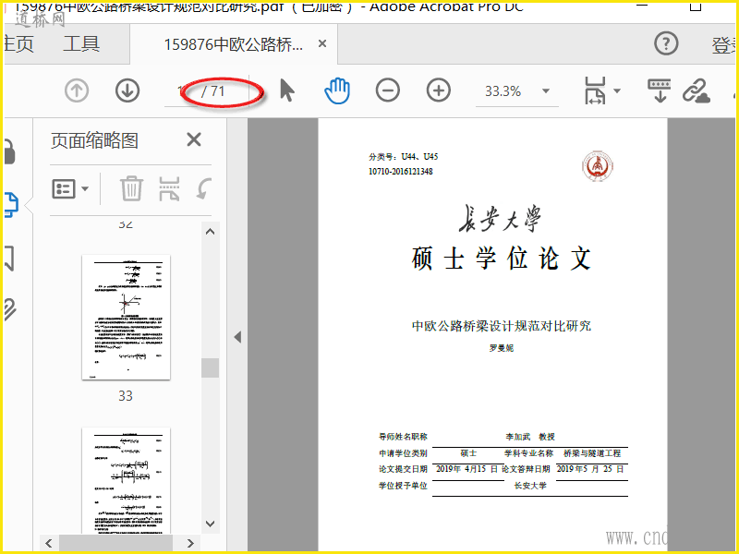Open the attachments paperclip sidebar icon
The height and width of the screenshot is (554, 739).
(10, 309)
